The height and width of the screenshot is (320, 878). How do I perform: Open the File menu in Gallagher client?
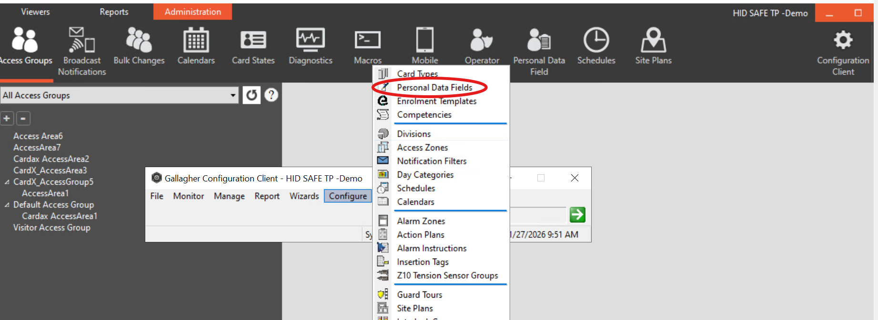[x=157, y=196]
